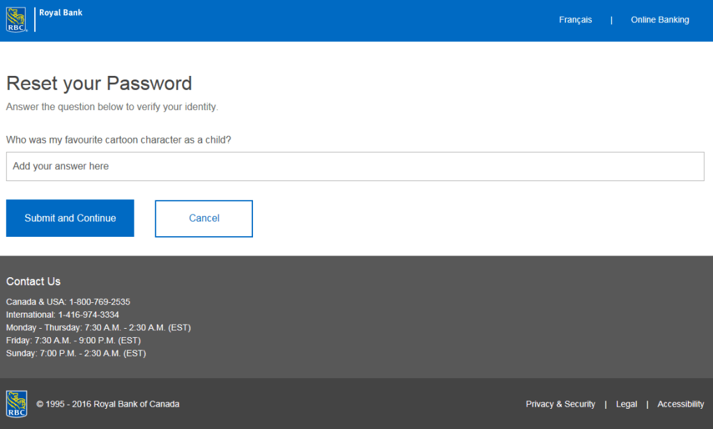Click the Monday - Thursday hours line
The height and width of the screenshot is (429, 713).
pyautogui.click(x=98, y=327)
